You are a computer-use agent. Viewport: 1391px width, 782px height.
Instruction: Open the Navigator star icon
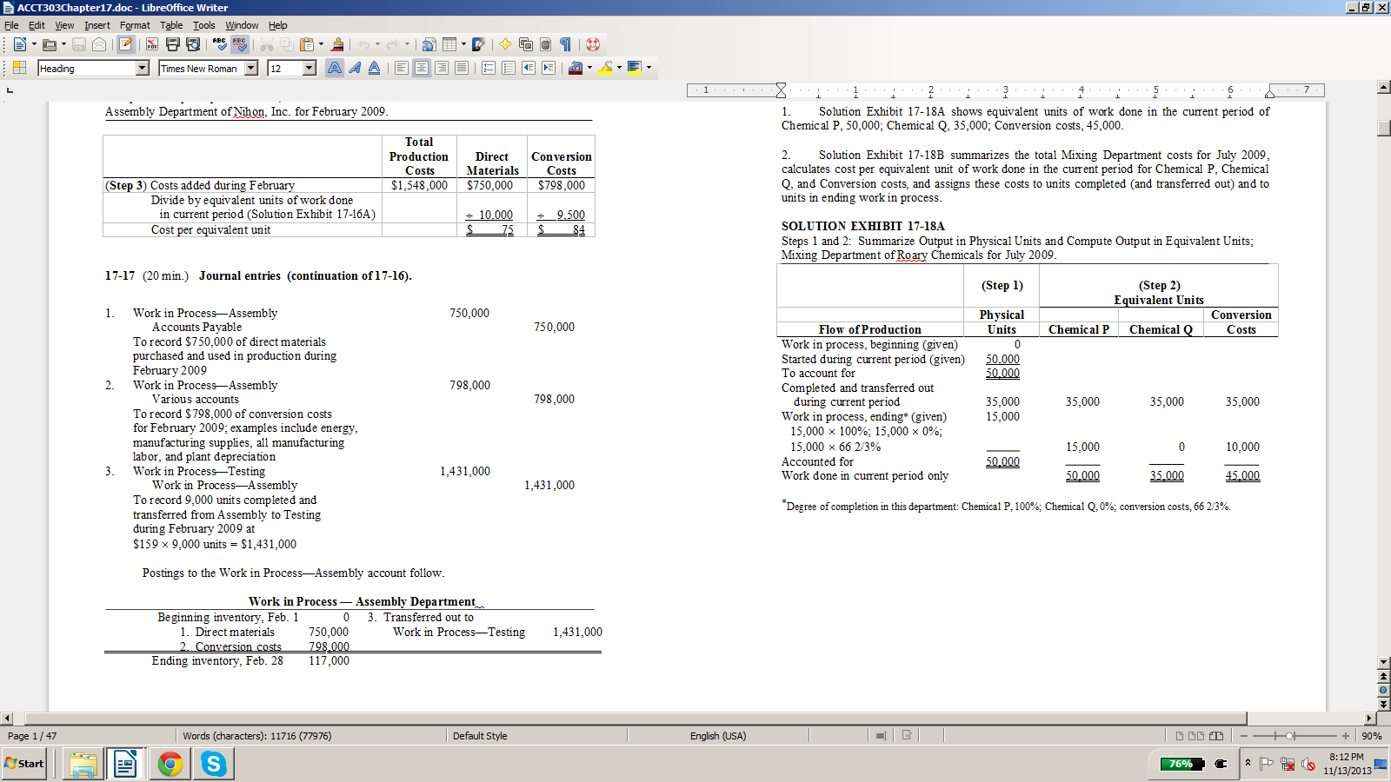pos(505,44)
